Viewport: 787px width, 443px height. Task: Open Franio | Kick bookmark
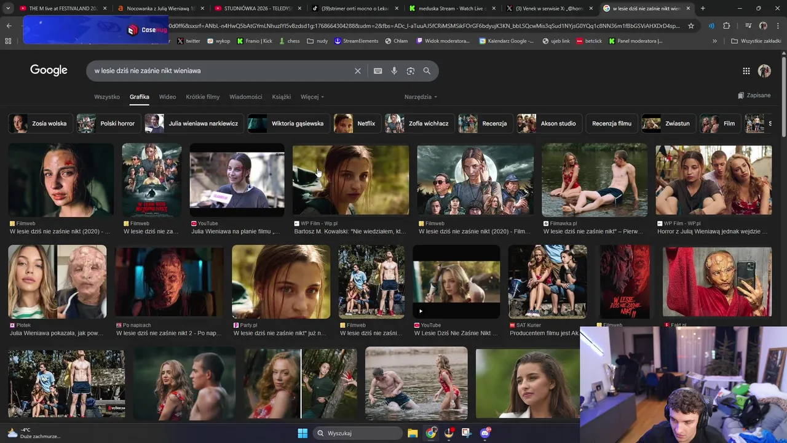(254, 41)
